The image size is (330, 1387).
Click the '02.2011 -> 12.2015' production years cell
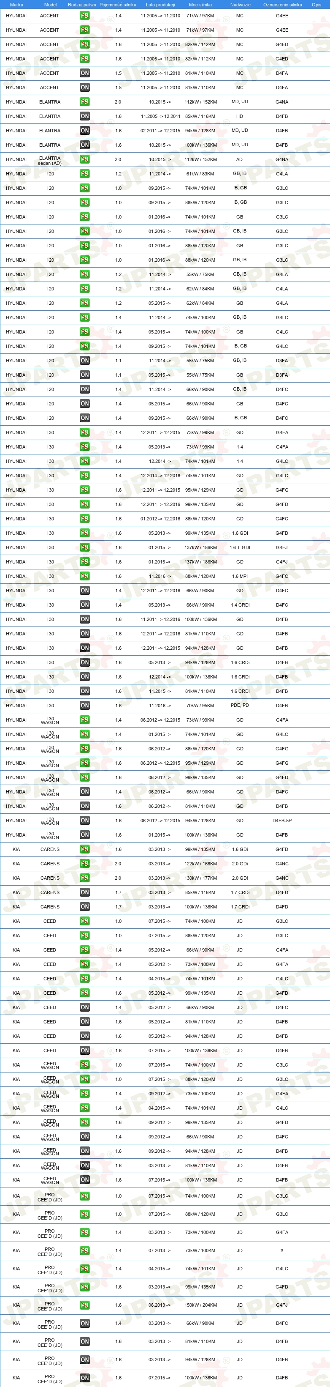coord(160,130)
